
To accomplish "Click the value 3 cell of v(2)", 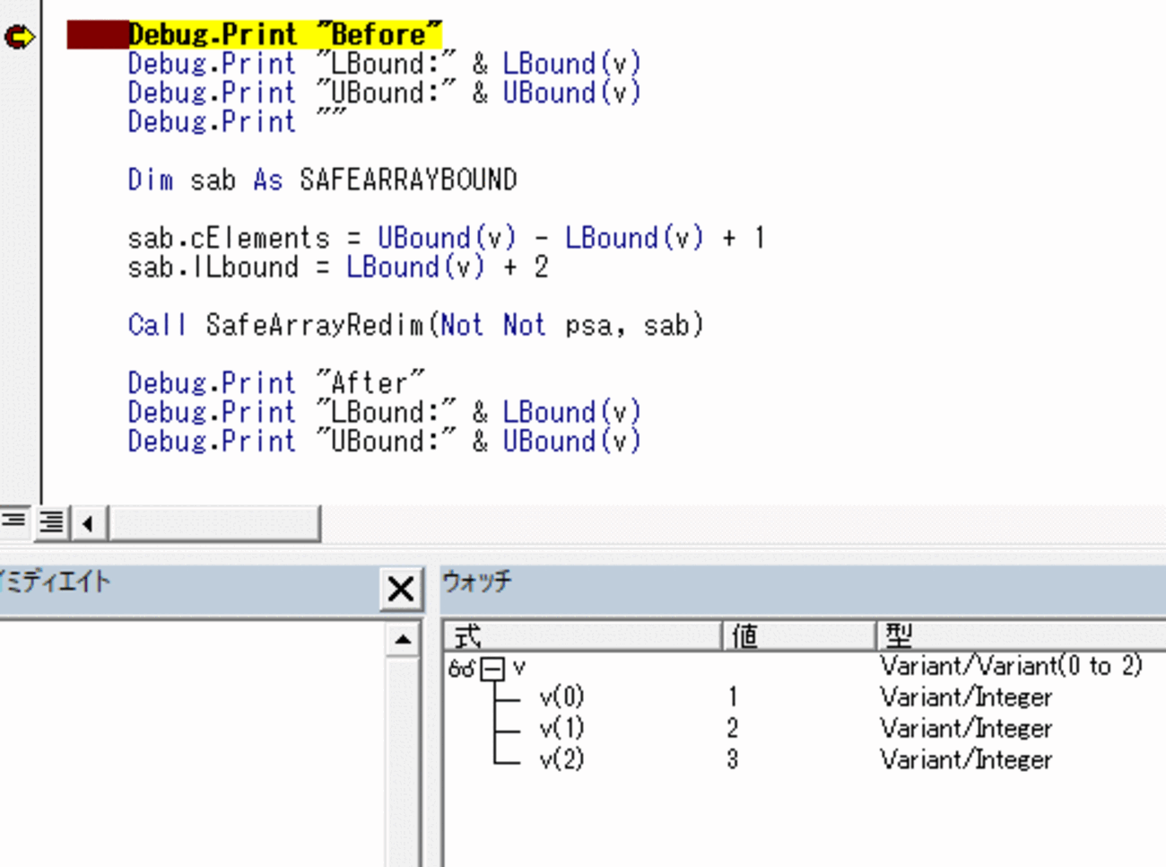I will point(733,759).
